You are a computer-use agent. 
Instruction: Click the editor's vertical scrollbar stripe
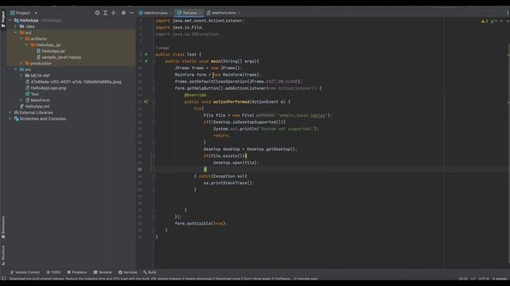[x=508, y=143]
